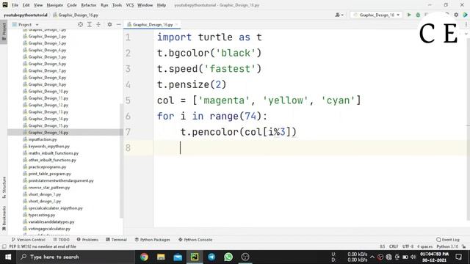This screenshot has height=264, width=470.
Task: Open the Python Packages tool window
Action: point(152,240)
